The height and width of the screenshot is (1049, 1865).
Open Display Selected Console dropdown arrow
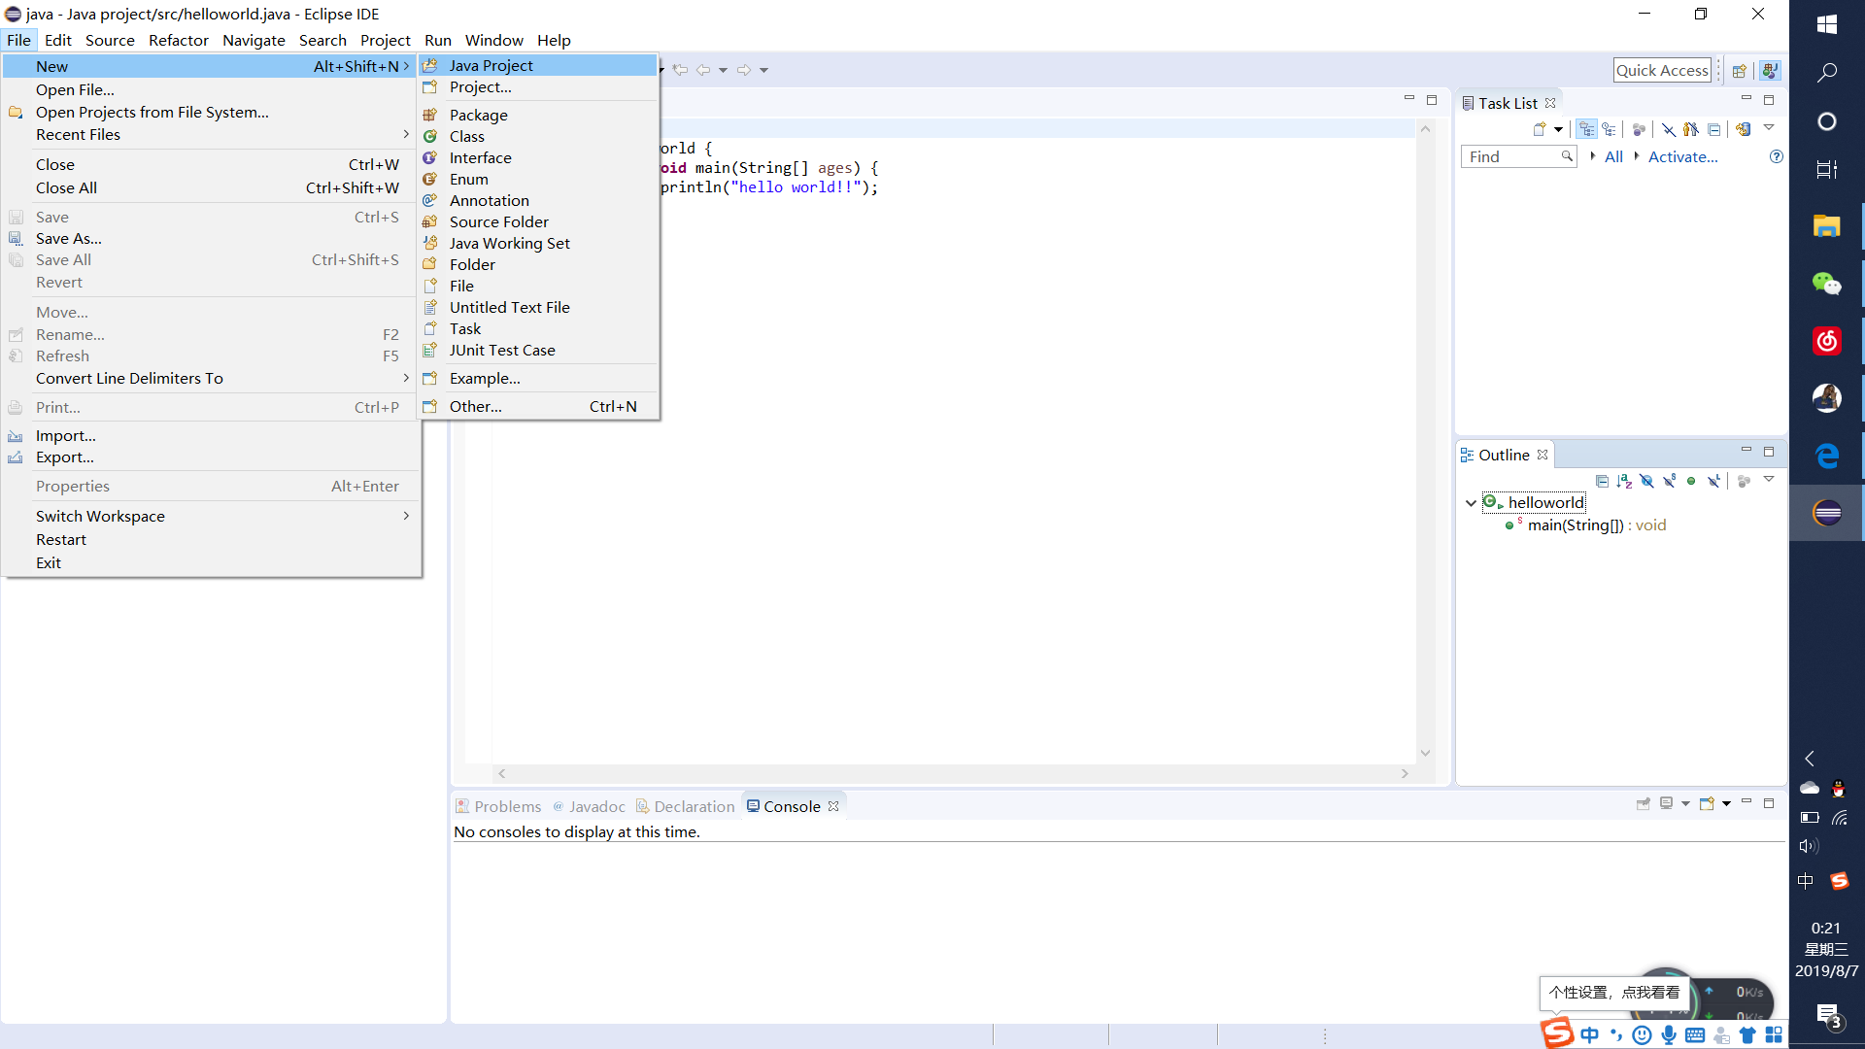pyautogui.click(x=1685, y=804)
